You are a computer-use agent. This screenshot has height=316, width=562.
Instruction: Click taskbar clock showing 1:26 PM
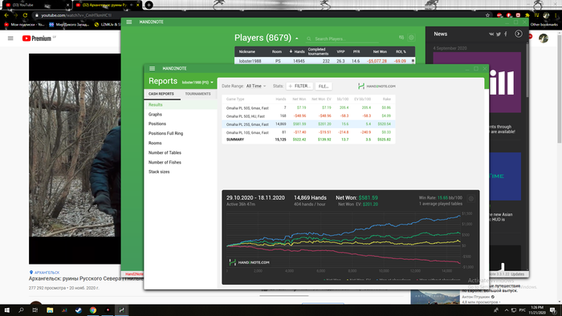(537, 310)
